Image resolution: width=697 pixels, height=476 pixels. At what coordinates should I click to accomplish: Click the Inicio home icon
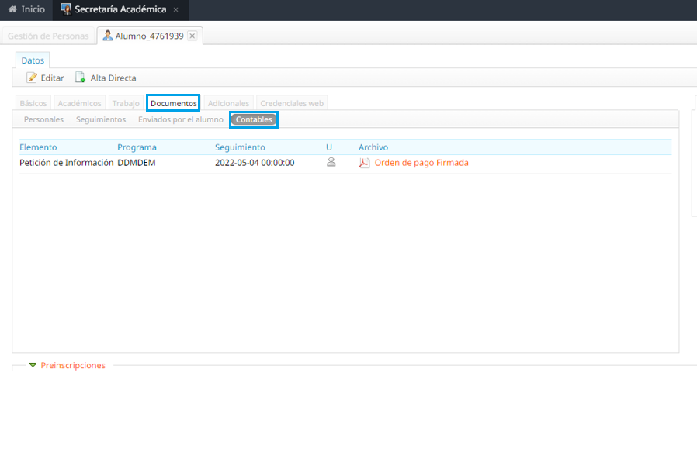click(12, 9)
